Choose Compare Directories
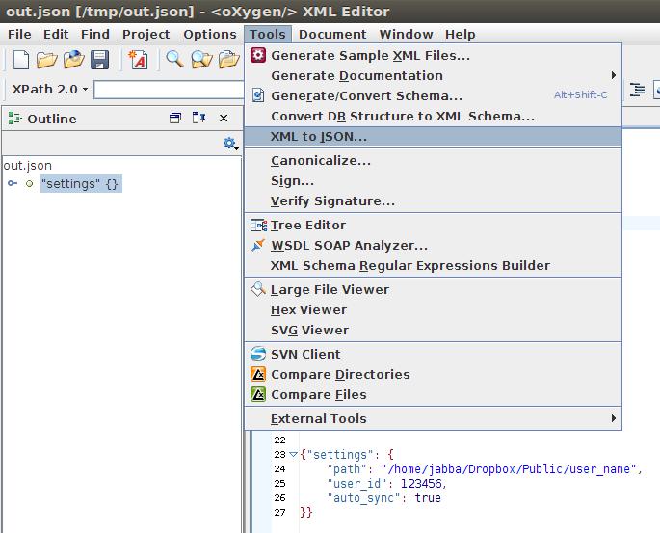The height and width of the screenshot is (533, 660). click(x=434, y=374)
